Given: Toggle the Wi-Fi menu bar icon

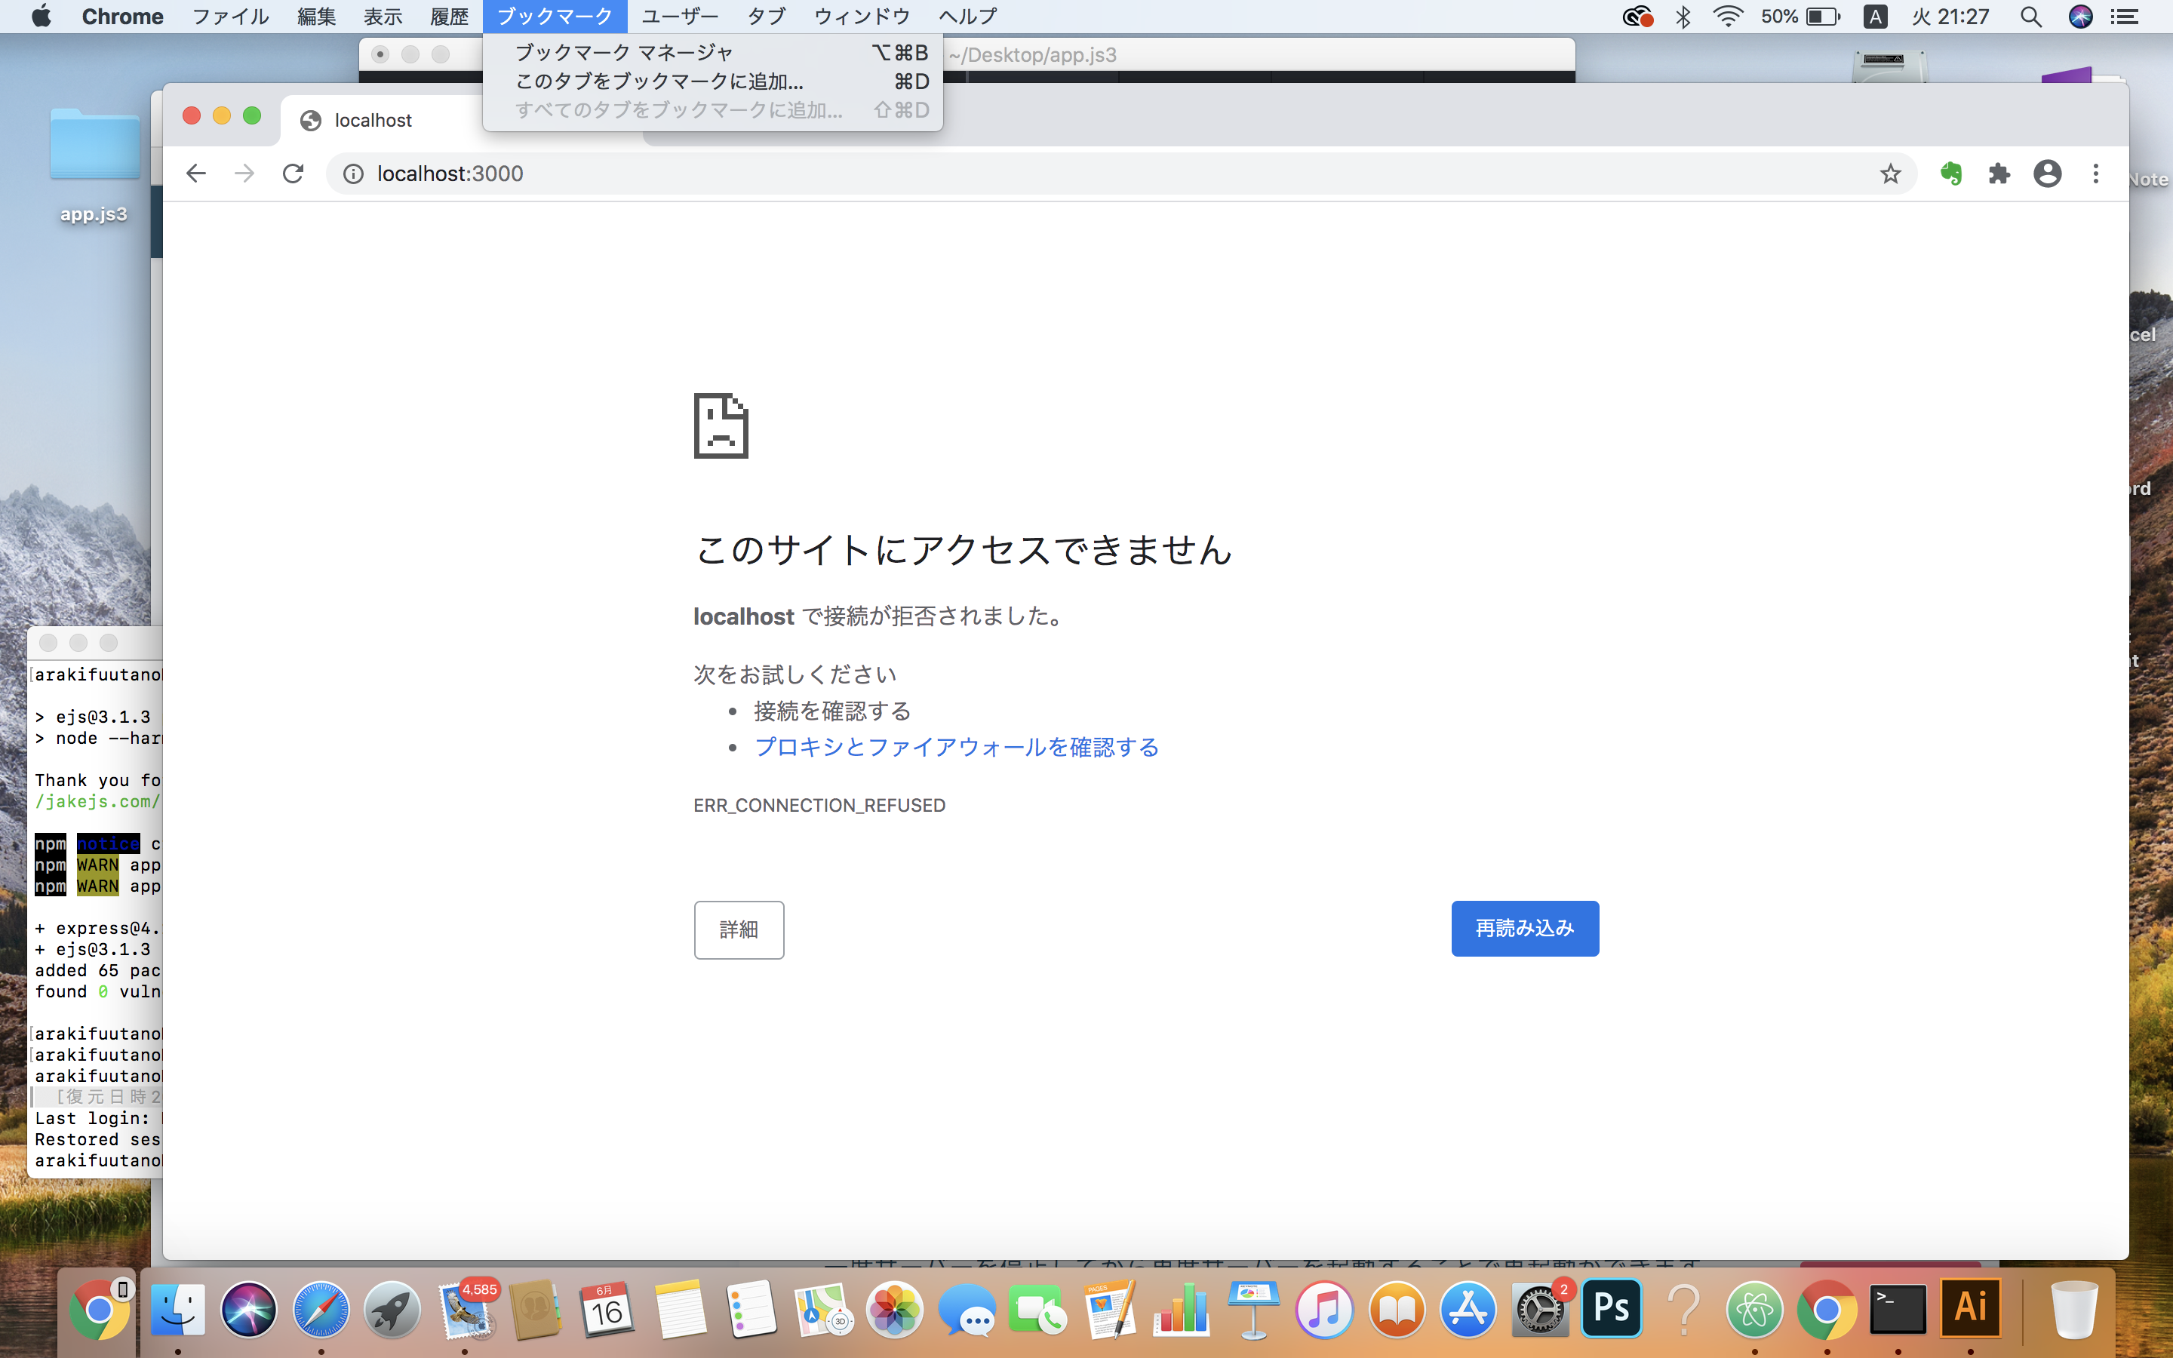Looking at the screenshot, I should point(1724,16).
